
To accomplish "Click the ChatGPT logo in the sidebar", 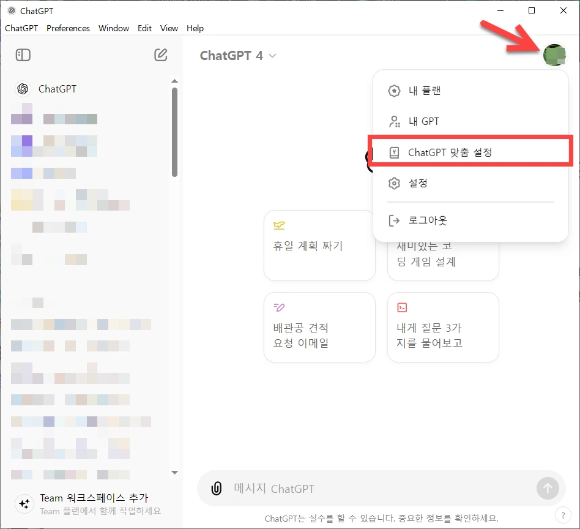I will tap(23, 89).
